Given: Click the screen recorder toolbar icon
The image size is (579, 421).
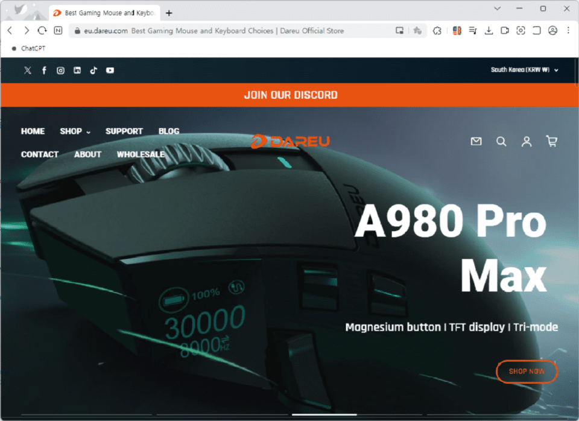Looking at the screenshot, I should [x=504, y=31].
